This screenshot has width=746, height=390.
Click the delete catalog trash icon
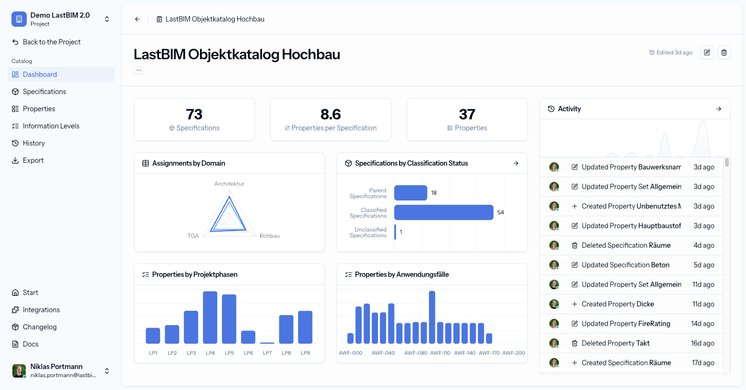[x=724, y=53]
